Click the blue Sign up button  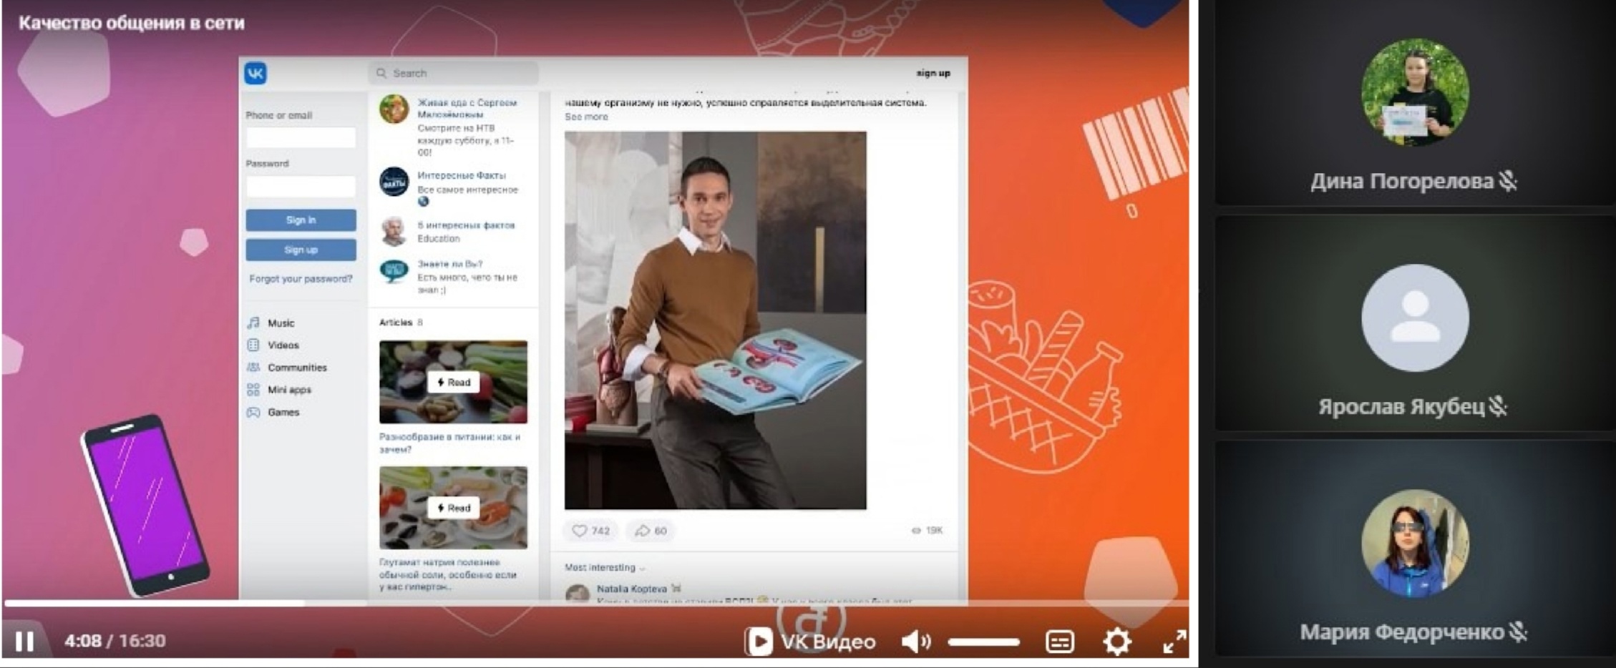(301, 250)
